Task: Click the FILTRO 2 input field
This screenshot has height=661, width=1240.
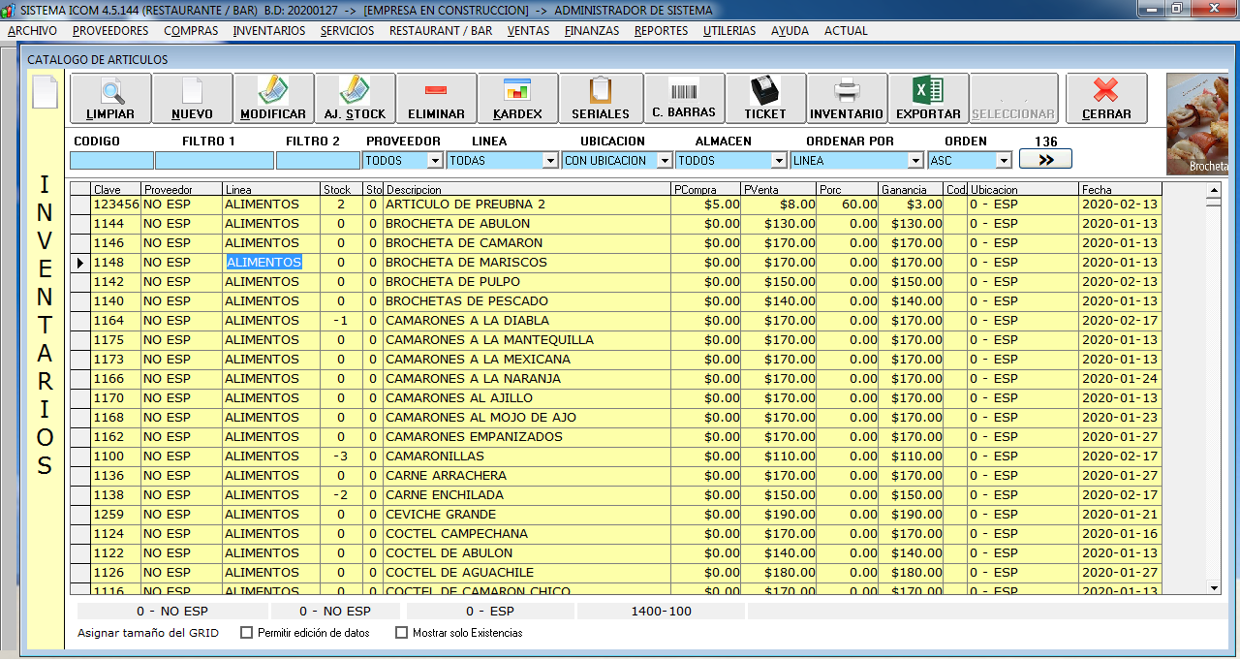Action: 318,161
